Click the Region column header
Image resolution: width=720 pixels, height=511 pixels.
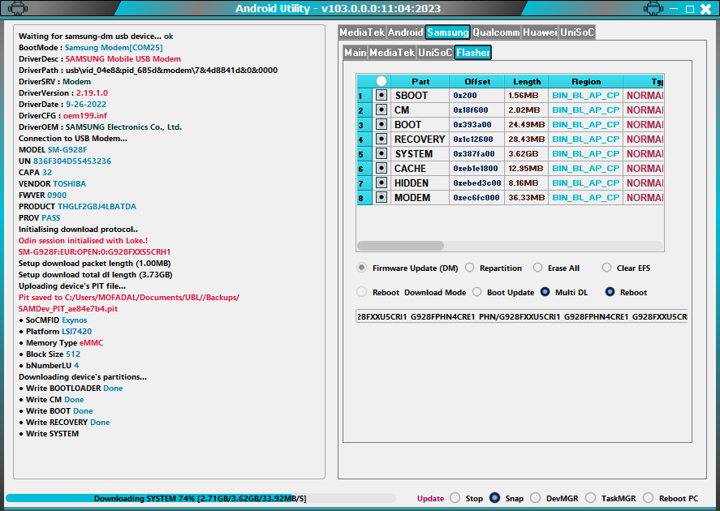pos(586,81)
